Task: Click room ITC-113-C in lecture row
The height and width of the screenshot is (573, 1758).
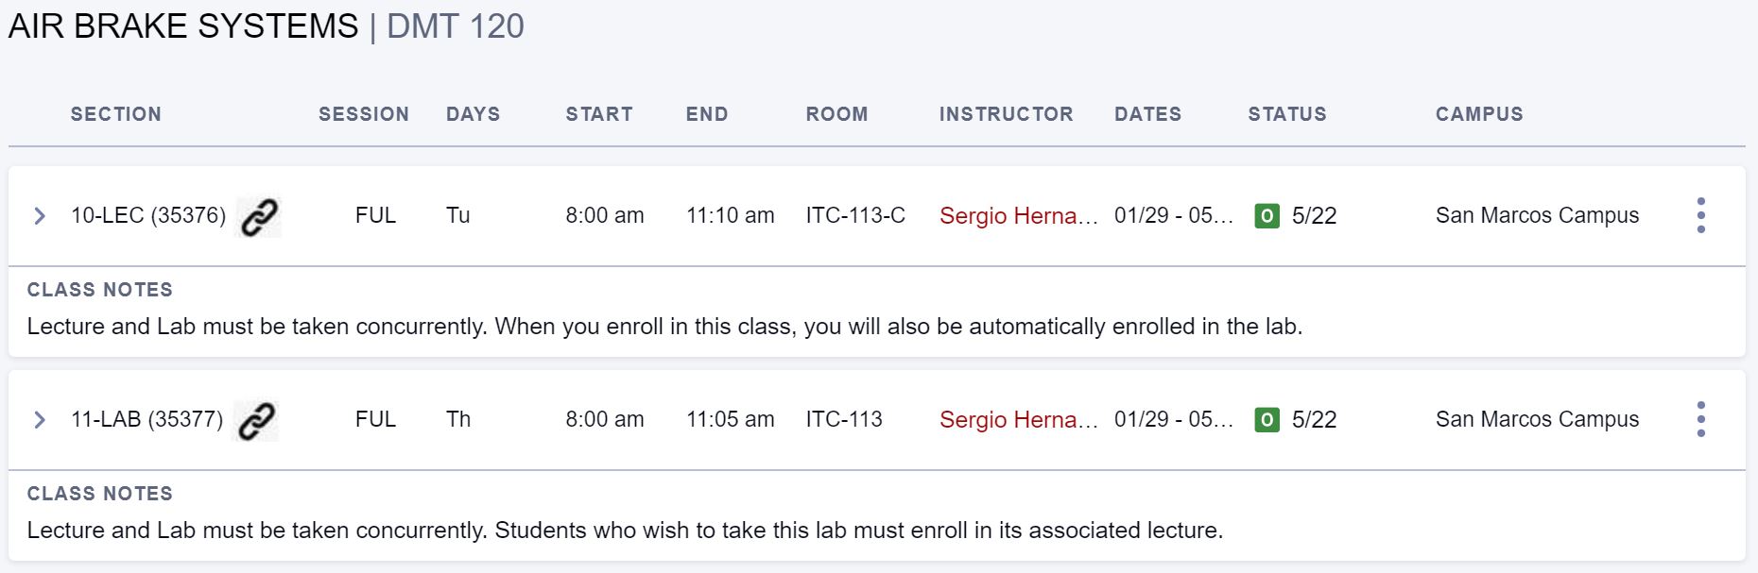Action: 855,215
